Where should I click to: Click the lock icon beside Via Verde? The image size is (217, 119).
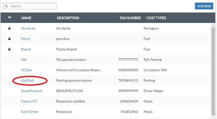point(10,28)
